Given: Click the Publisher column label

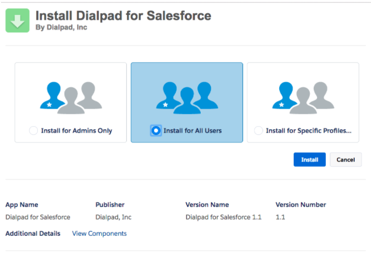Looking at the screenshot, I should (x=110, y=205).
